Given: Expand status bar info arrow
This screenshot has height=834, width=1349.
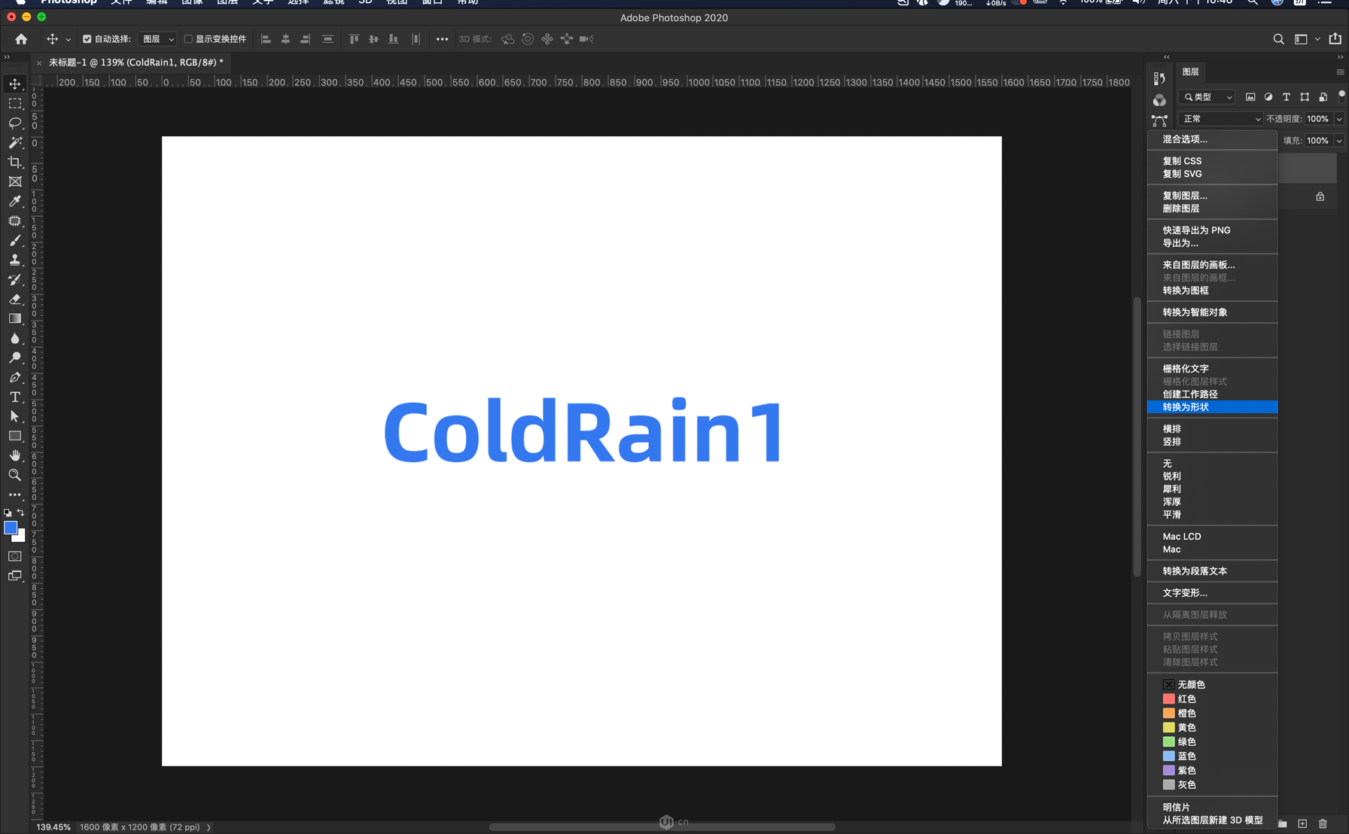Looking at the screenshot, I should 209,827.
